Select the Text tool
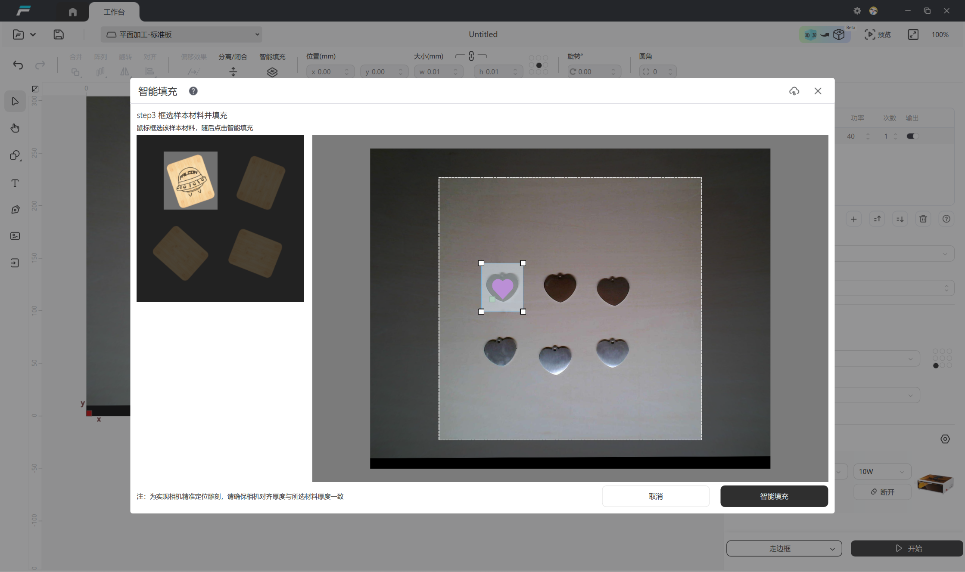The image size is (965, 572). click(x=15, y=183)
